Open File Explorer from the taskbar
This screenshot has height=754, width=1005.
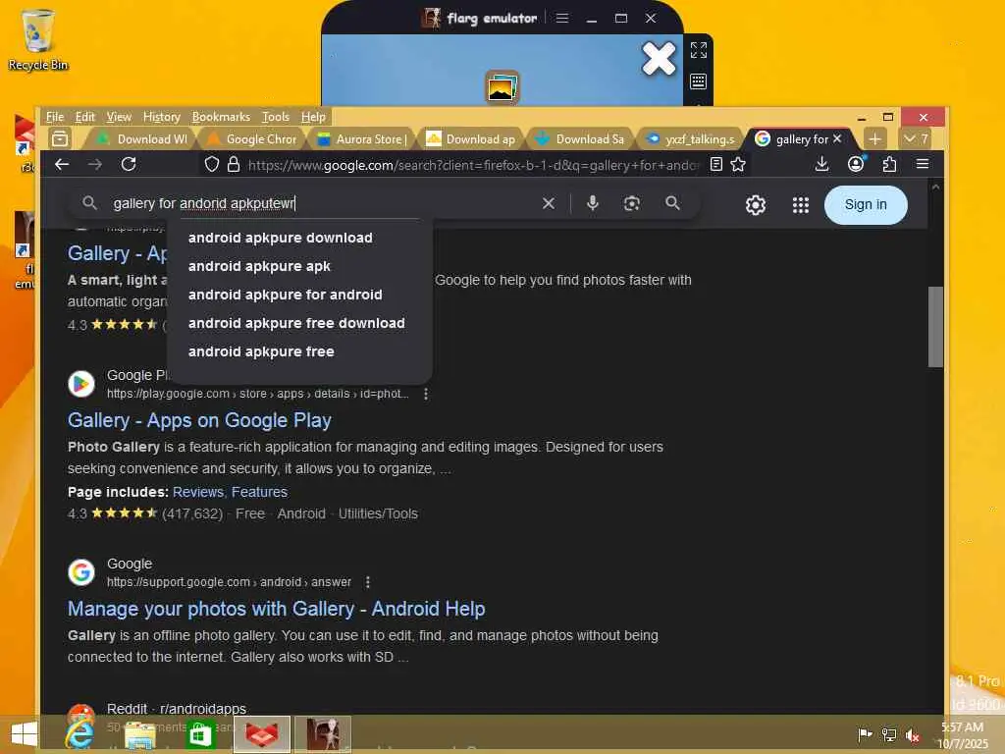click(x=139, y=734)
